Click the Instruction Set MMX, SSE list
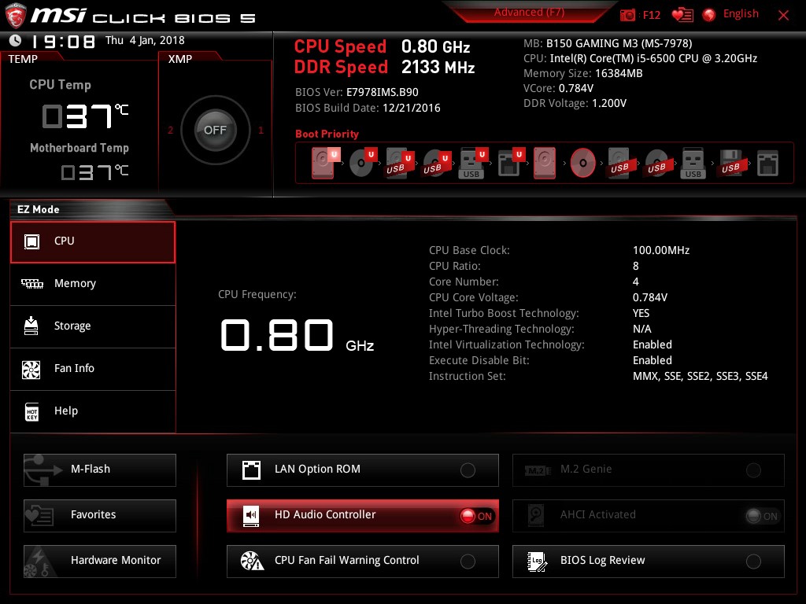Image resolution: width=806 pixels, height=604 pixels. tap(700, 377)
